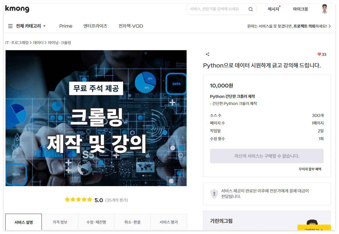Click the 크롤링 제작 및 강의 service image
Screen dimensions: 339x234
click(96, 118)
